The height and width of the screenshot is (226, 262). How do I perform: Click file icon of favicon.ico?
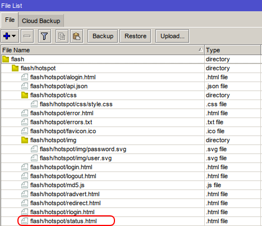tap(25, 131)
